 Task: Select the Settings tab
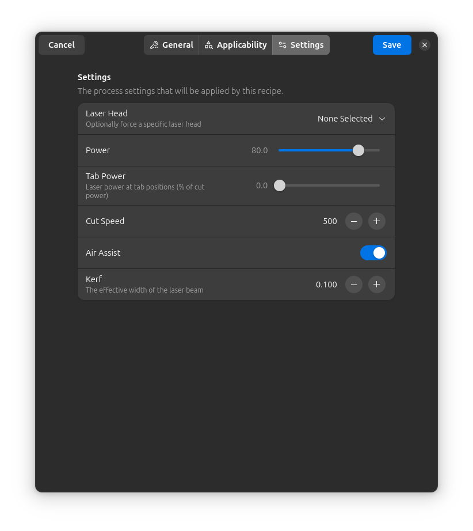pyautogui.click(x=300, y=44)
